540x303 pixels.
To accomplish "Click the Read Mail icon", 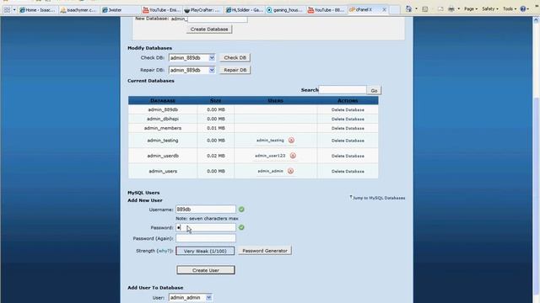I will [x=440, y=9].
